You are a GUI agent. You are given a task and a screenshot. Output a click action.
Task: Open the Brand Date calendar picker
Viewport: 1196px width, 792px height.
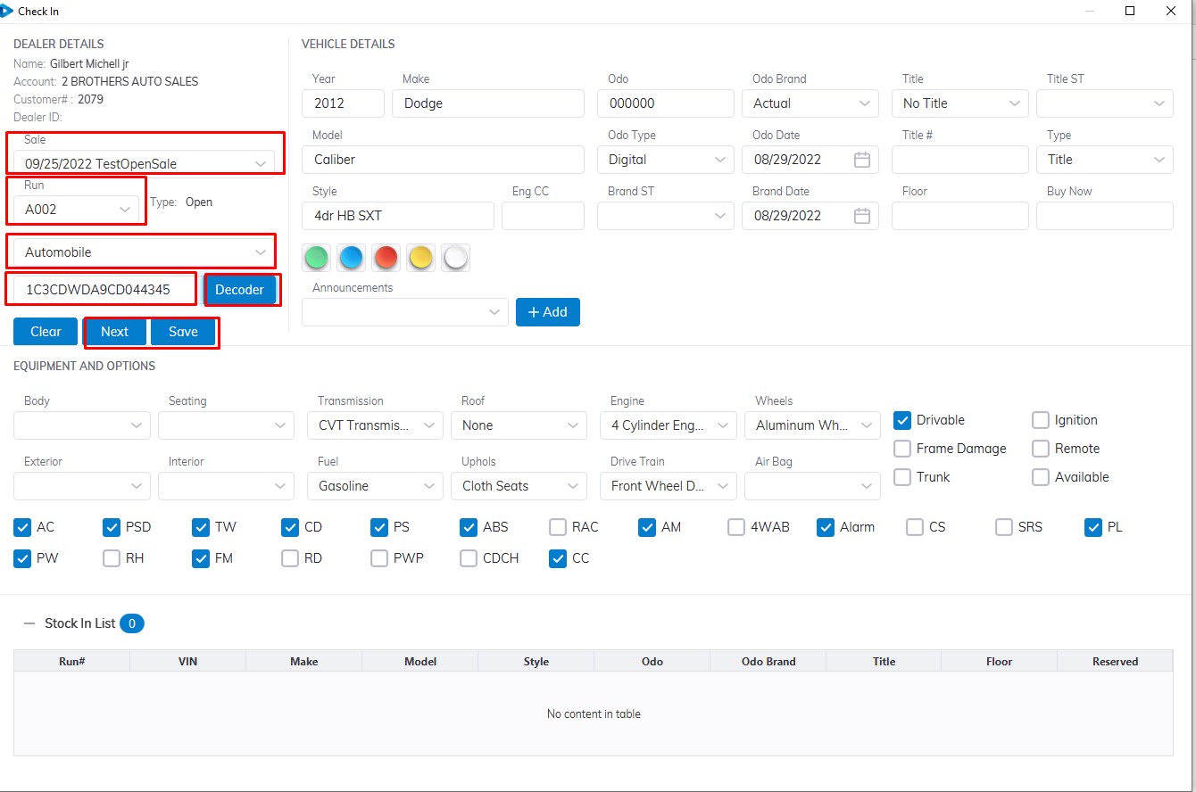point(861,216)
